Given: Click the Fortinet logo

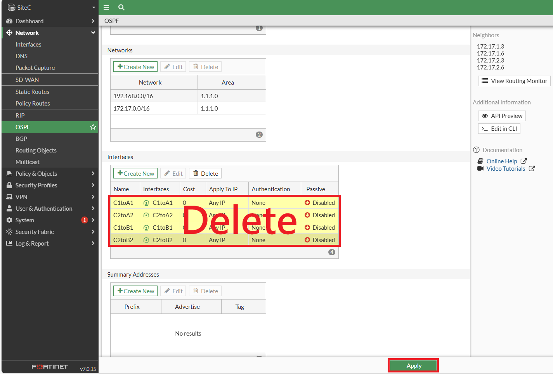Looking at the screenshot, I should tap(50, 367).
